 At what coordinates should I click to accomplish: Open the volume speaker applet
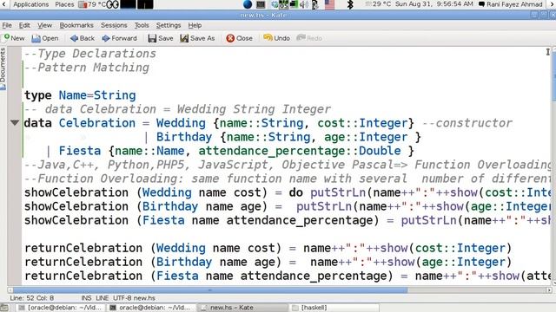[304, 4]
